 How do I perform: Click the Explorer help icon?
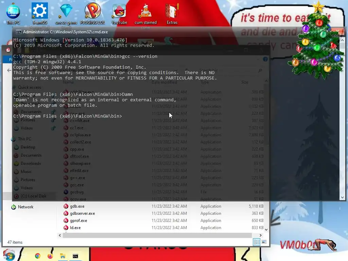(x=265, y=59)
